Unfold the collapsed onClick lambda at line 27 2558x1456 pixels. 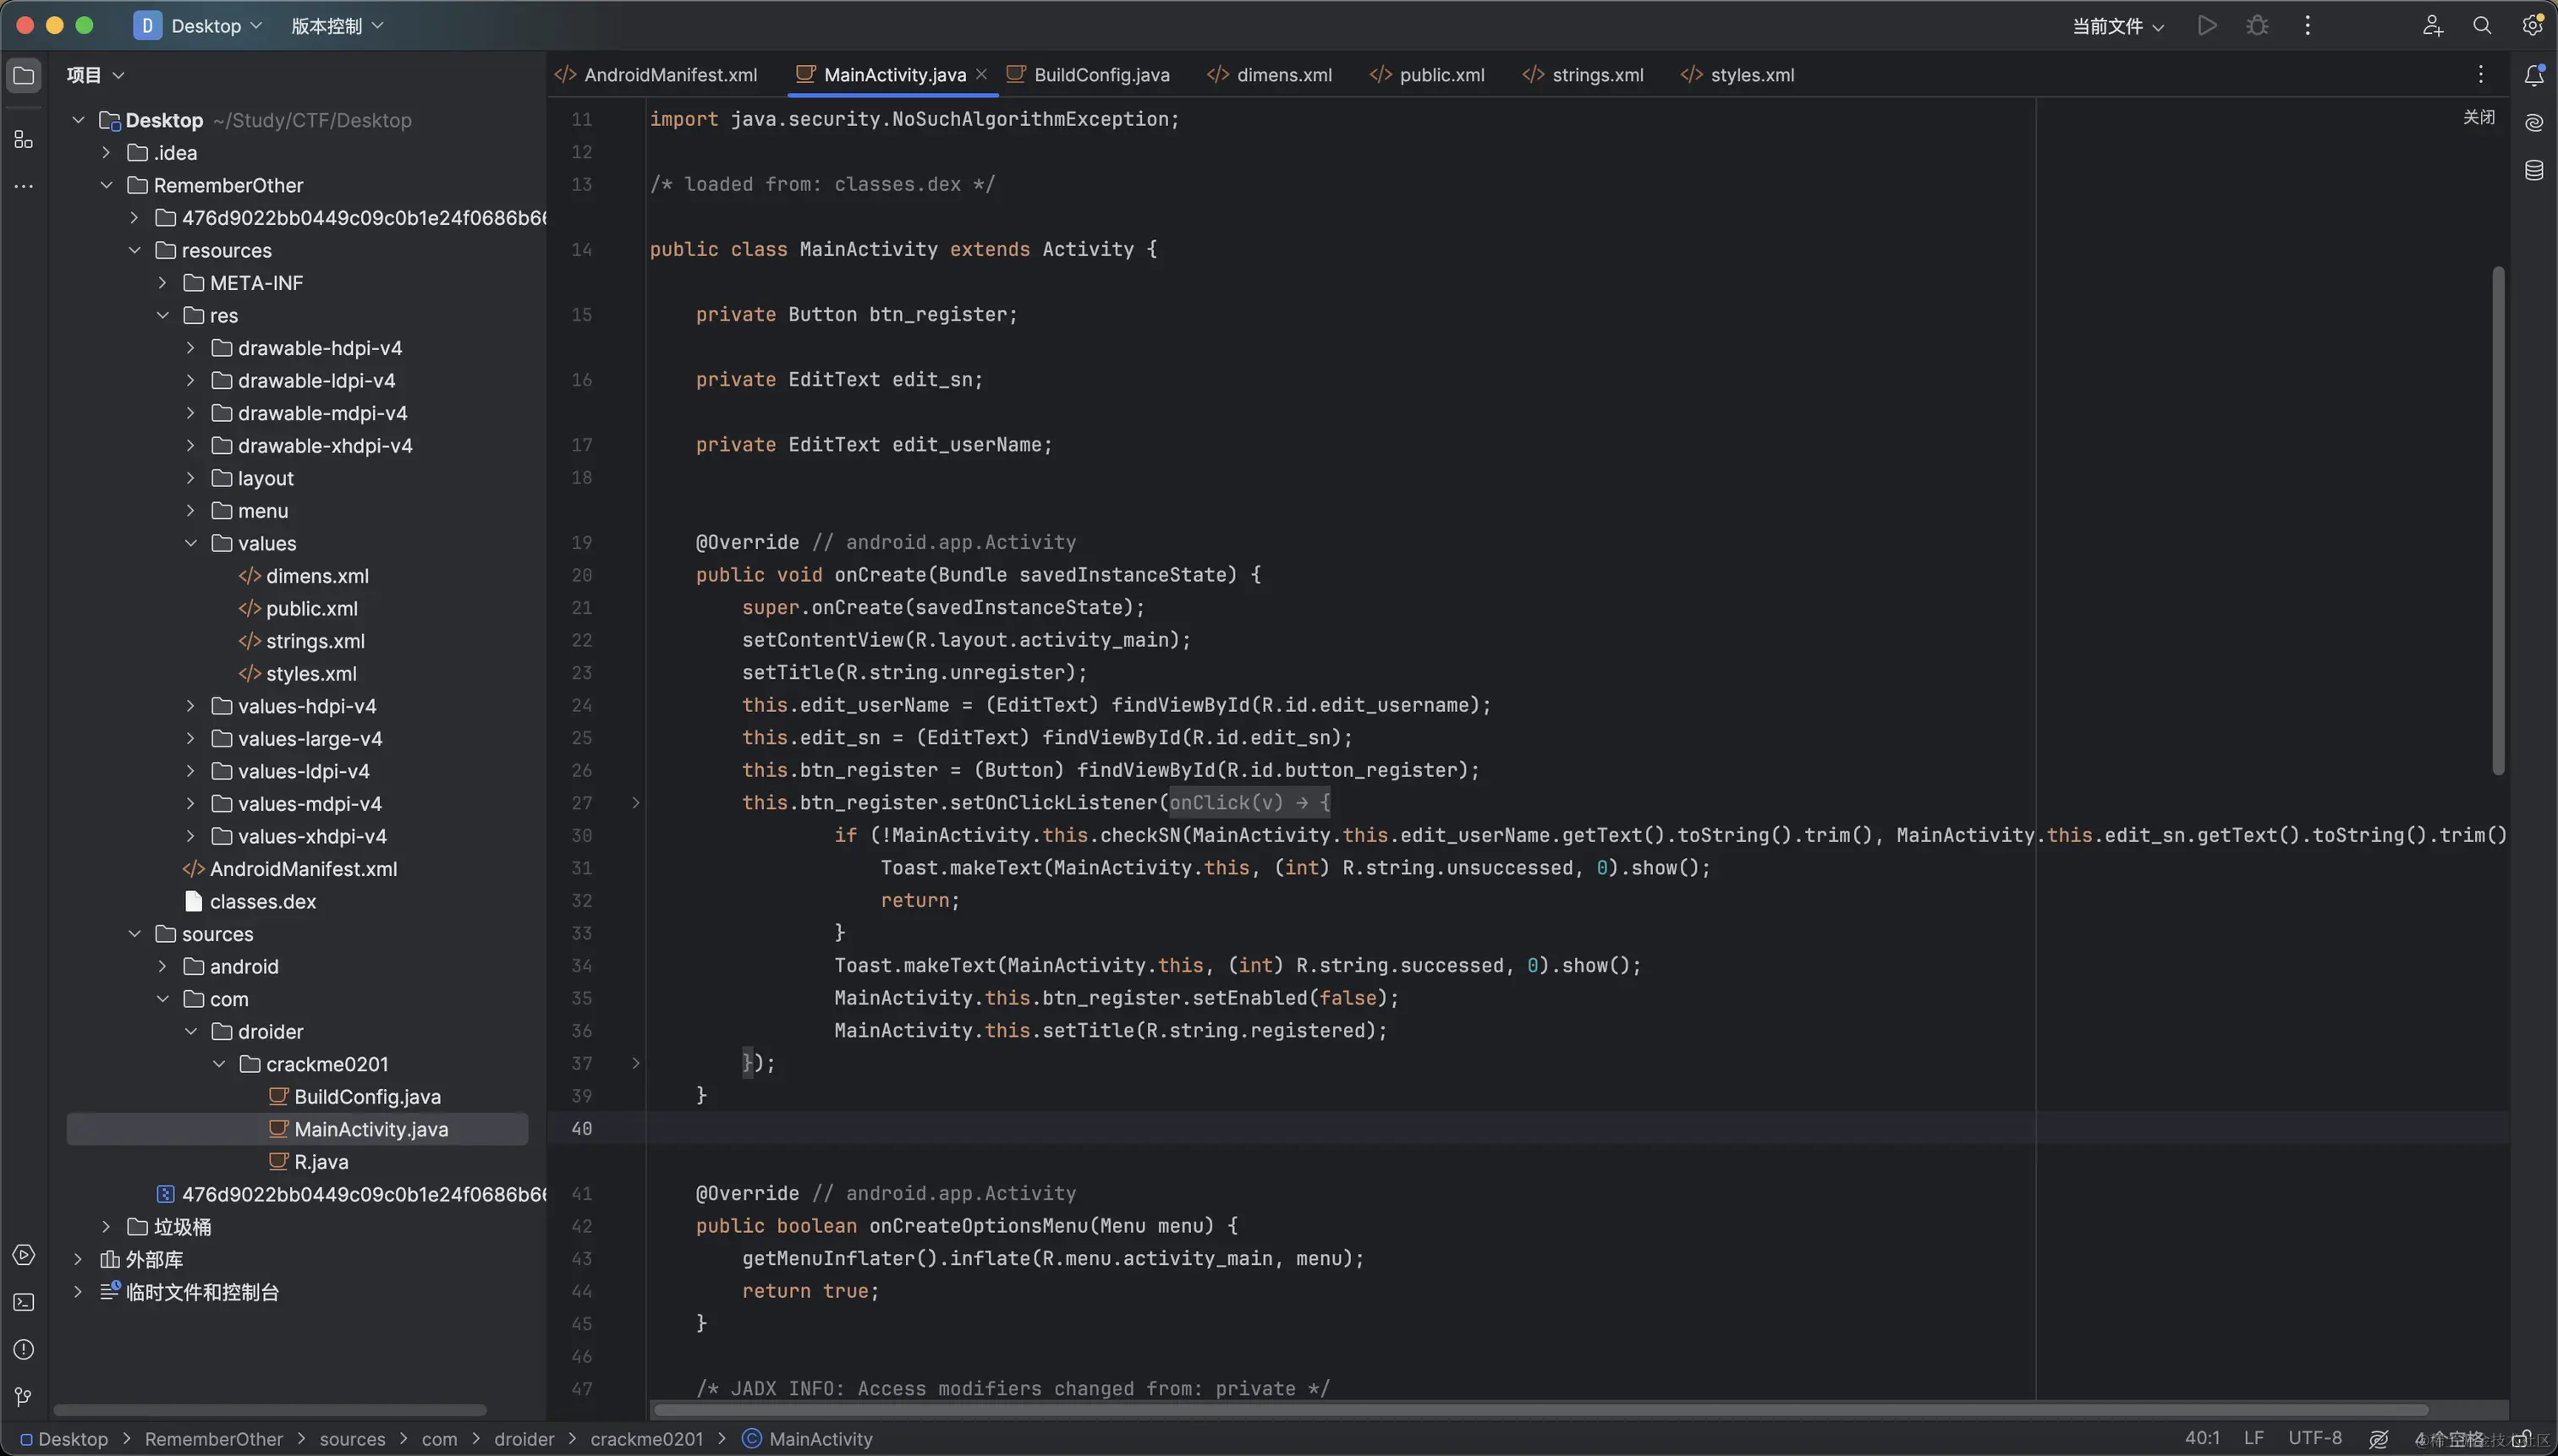[635, 803]
